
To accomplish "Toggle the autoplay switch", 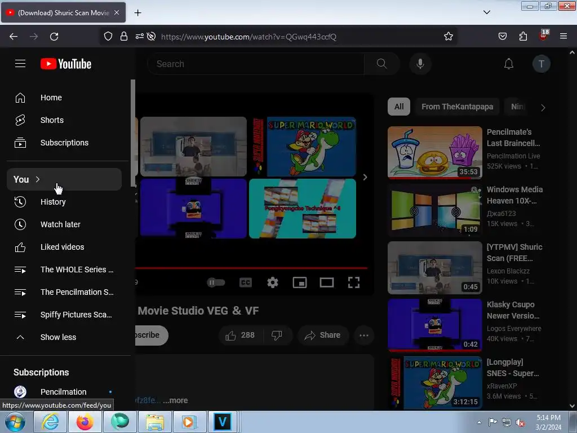I will pos(216,282).
